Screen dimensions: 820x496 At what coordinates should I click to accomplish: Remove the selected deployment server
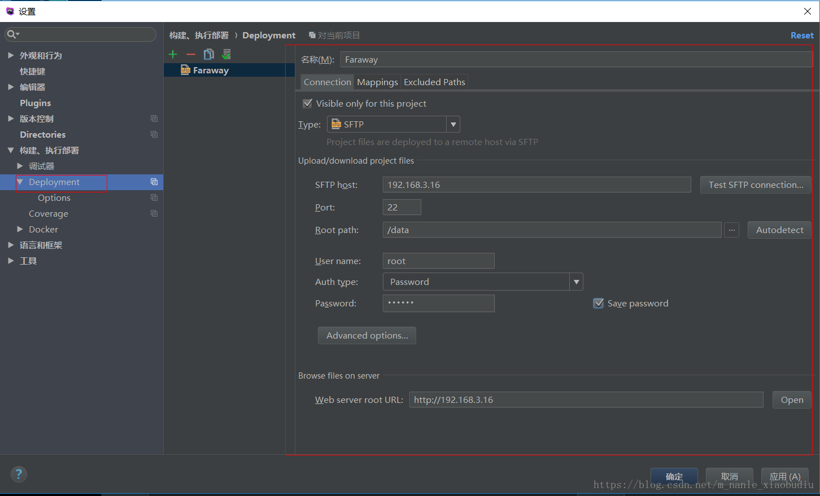[x=191, y=54]
